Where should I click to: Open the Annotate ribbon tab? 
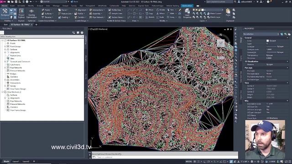click(x=21, y=6)
